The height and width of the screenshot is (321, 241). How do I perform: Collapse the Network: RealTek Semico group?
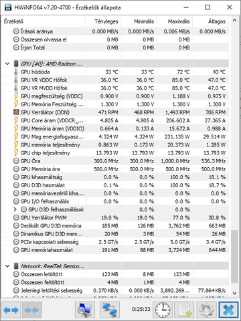click(7, 266)
